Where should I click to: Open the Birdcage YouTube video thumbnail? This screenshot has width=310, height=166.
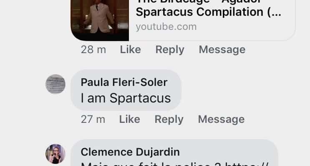(100, 20)
